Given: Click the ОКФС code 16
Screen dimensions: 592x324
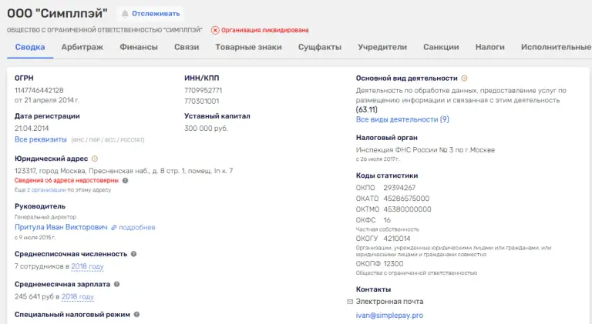Looking at the screenshot, I should pyautogui.click(x=387, y=220).
